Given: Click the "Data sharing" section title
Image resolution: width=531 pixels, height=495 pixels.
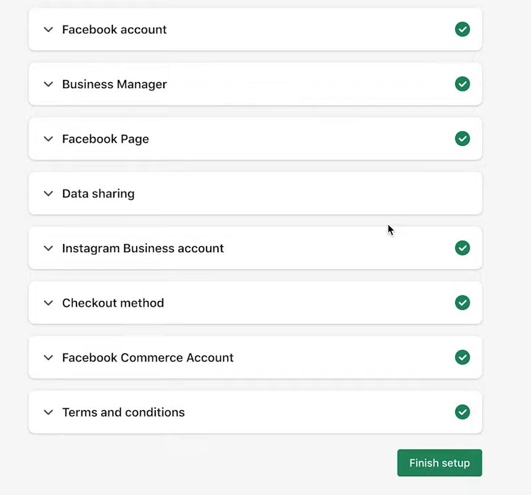Looking at the screenshot, I should coord(98,194).
